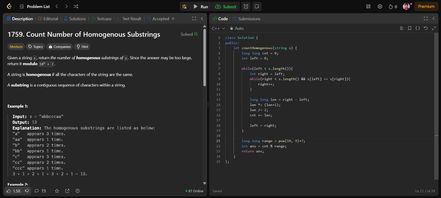Go to next problem arrow

(66, 7)
